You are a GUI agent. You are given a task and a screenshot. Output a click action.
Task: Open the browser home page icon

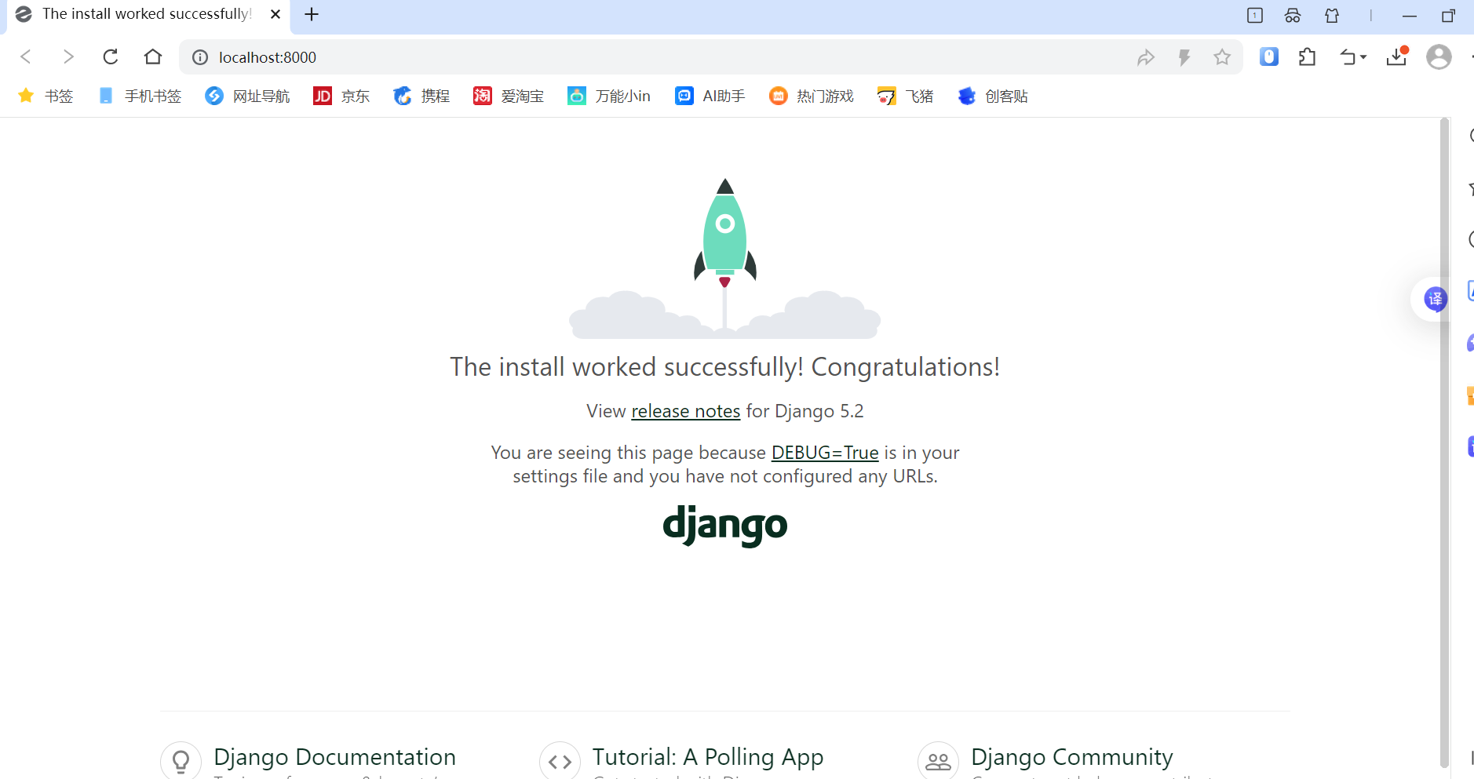(153, 56)
